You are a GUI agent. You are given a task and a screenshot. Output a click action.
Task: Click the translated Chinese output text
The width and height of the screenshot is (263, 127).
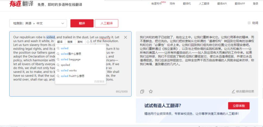(x=197, y=51)
